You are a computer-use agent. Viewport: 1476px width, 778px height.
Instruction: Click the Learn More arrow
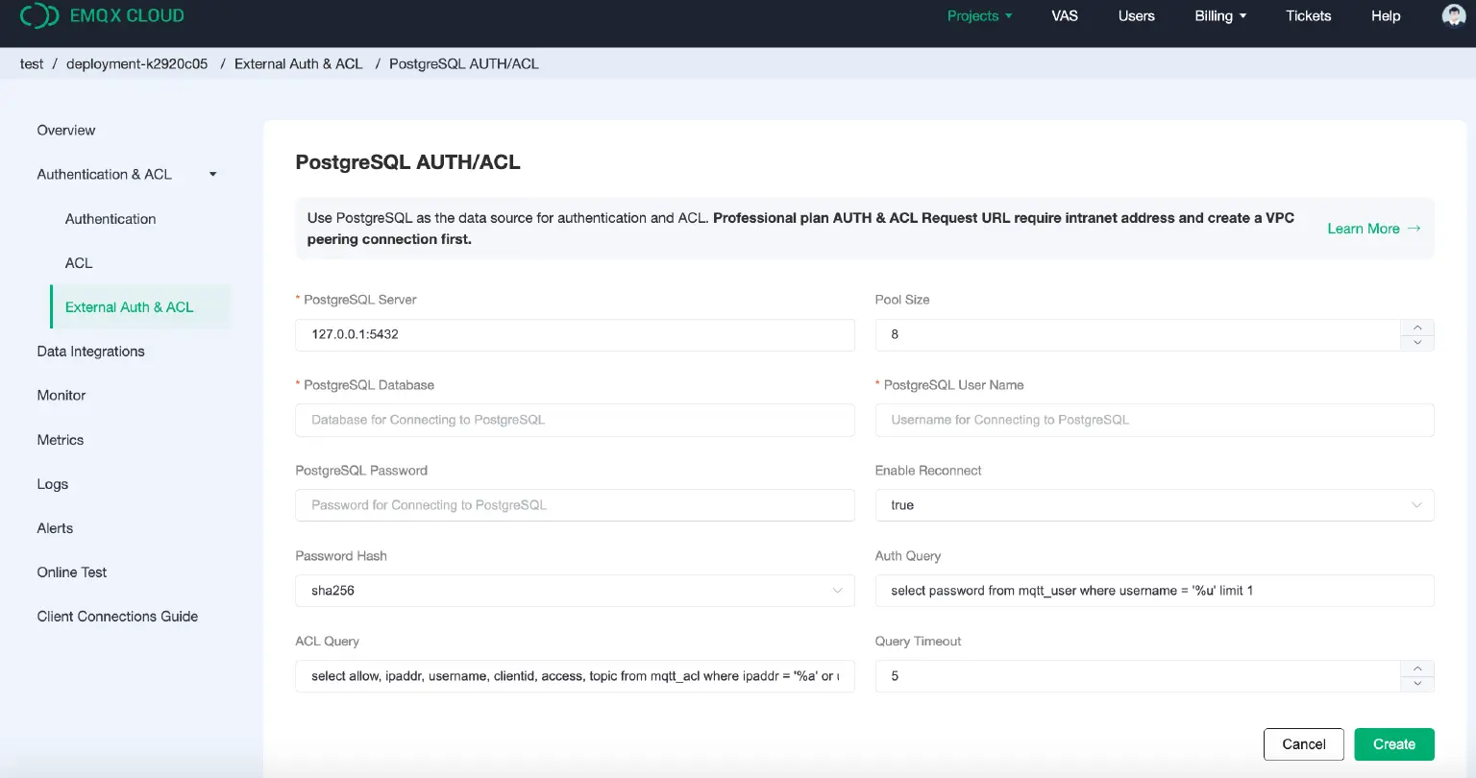pyautogui.click(x=1413, y=229)
